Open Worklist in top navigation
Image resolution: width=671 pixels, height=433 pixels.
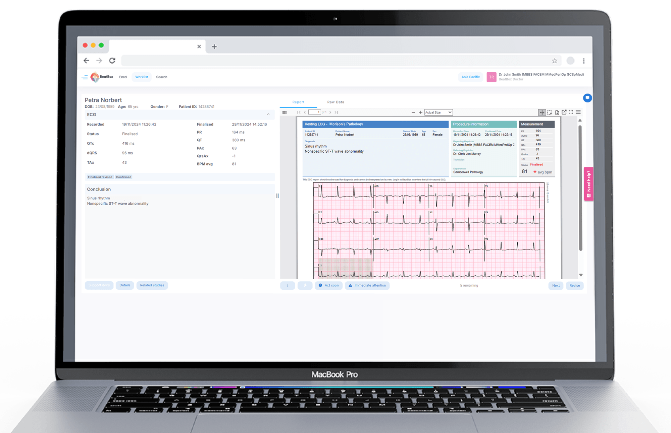pyautogui.click(x=142, y=77)
